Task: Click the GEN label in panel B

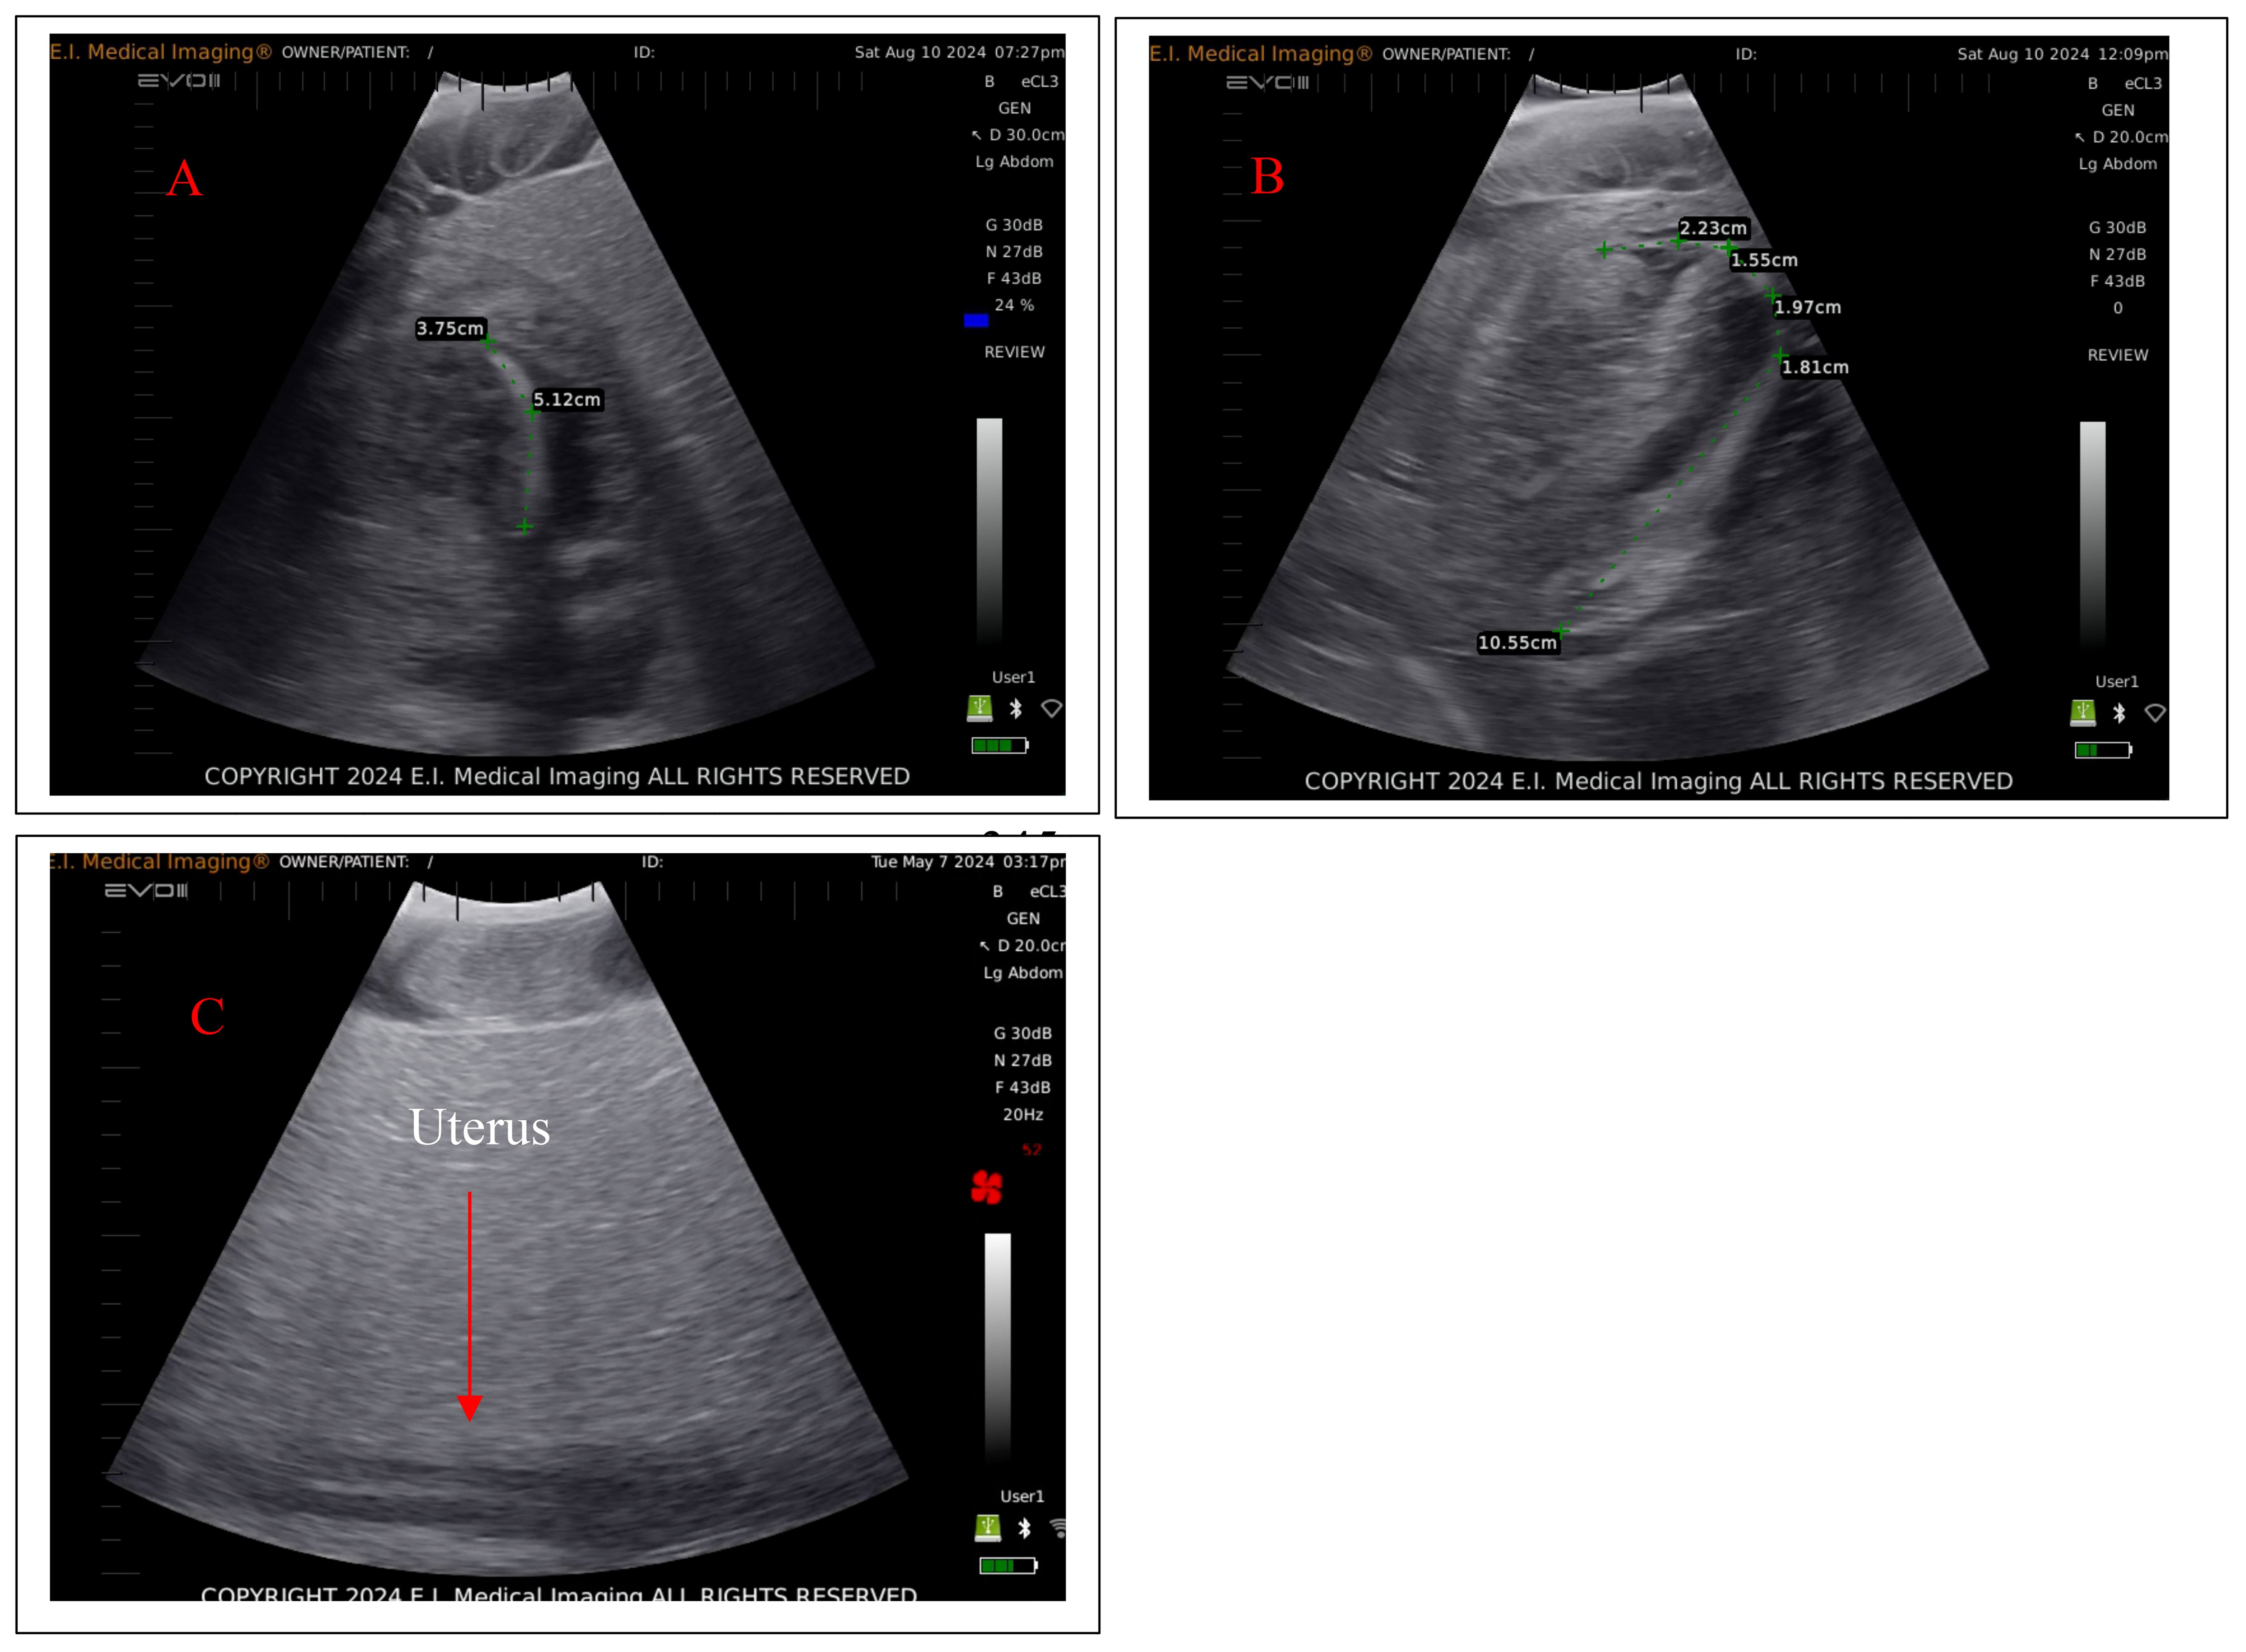Action: [2117, 110]
